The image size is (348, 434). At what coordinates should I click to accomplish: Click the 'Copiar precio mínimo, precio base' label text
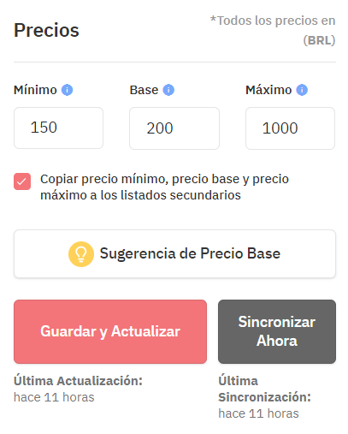164,187
